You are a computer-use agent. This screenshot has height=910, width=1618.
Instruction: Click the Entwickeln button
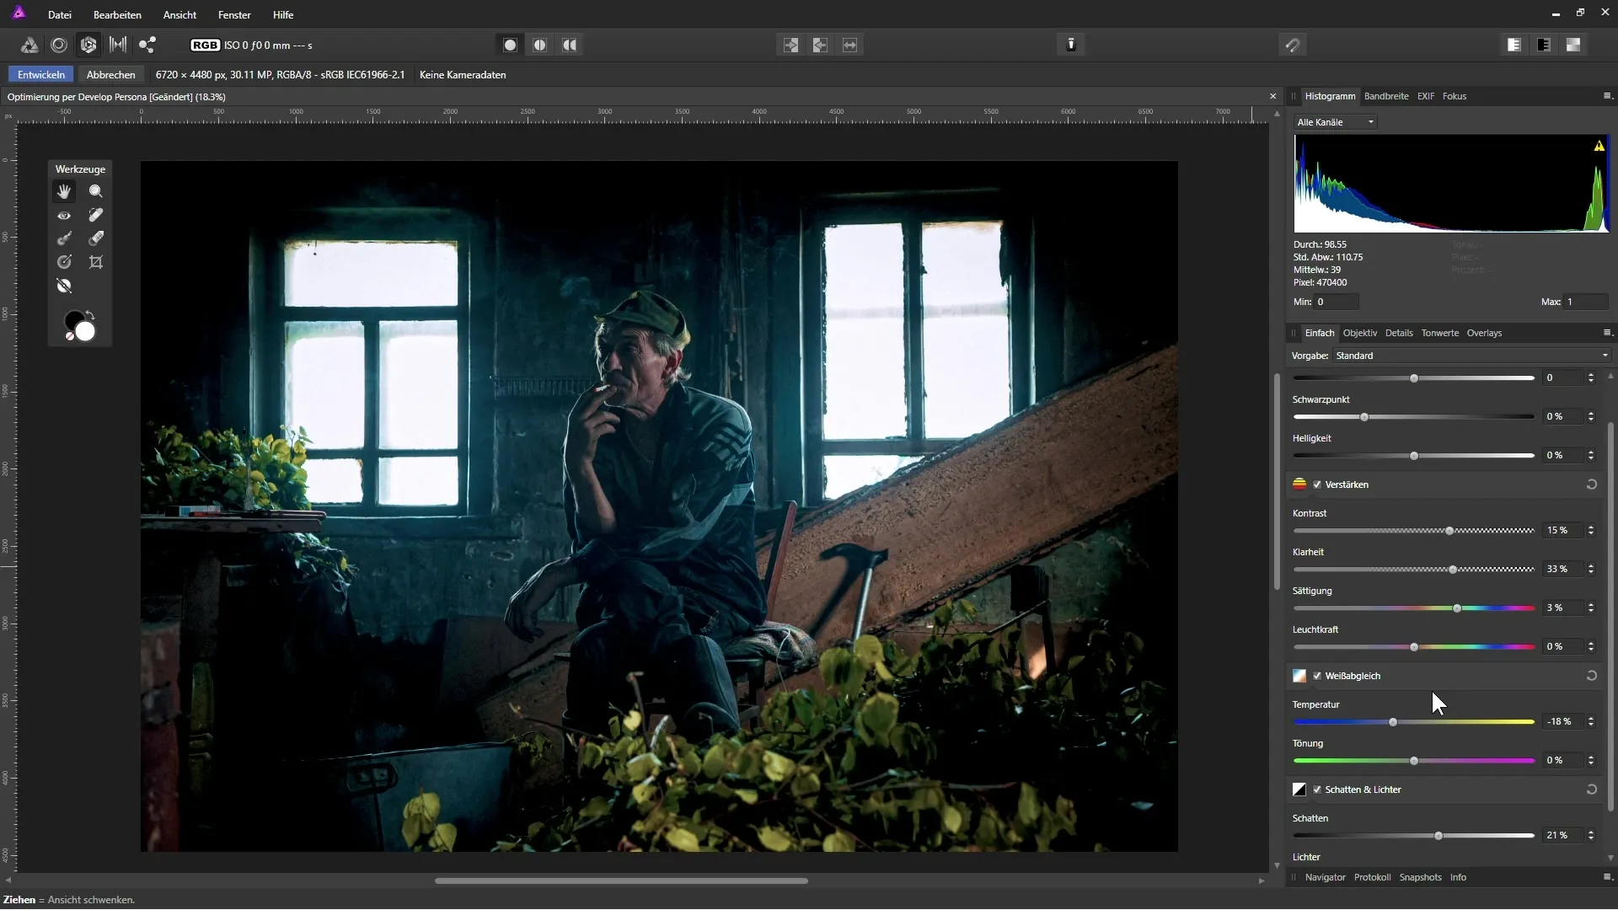(x=40, y=75)
